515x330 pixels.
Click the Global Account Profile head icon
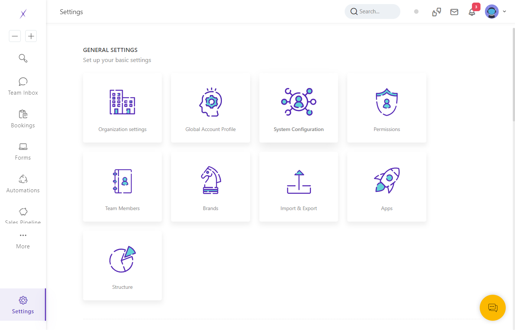tap(211, 102)
